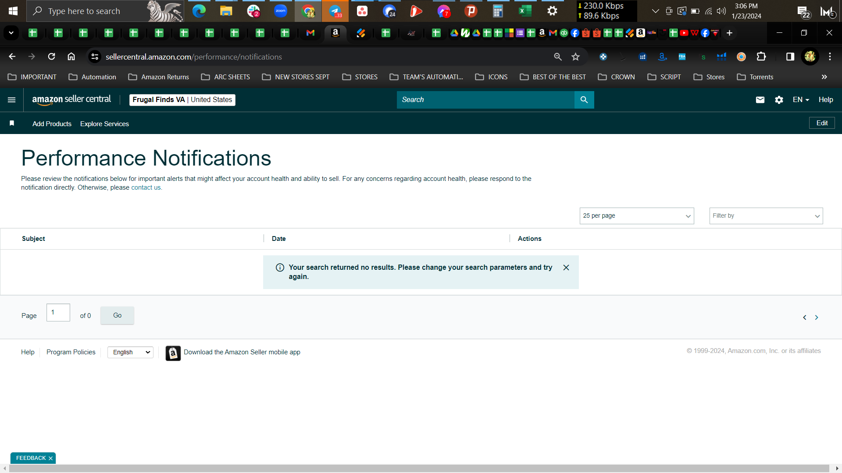Viewport: 842px width, 473px height.
Task: Open File Explorer from taskbar
Action: tap(226, 11)
